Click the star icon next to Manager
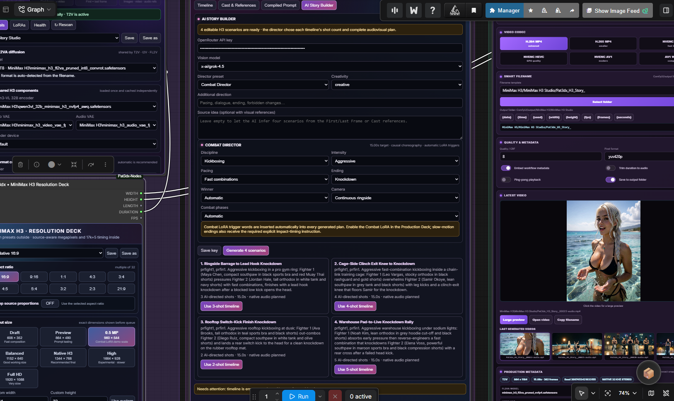The image size is (674, 401). 531,10
